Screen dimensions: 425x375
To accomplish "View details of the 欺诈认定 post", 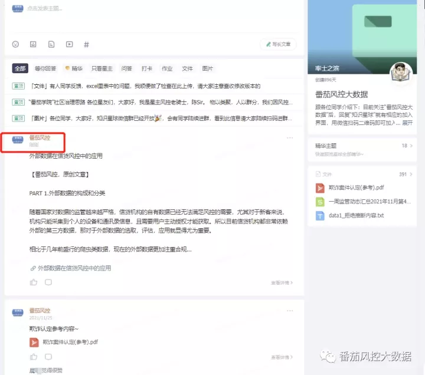I will click(282, 357).
